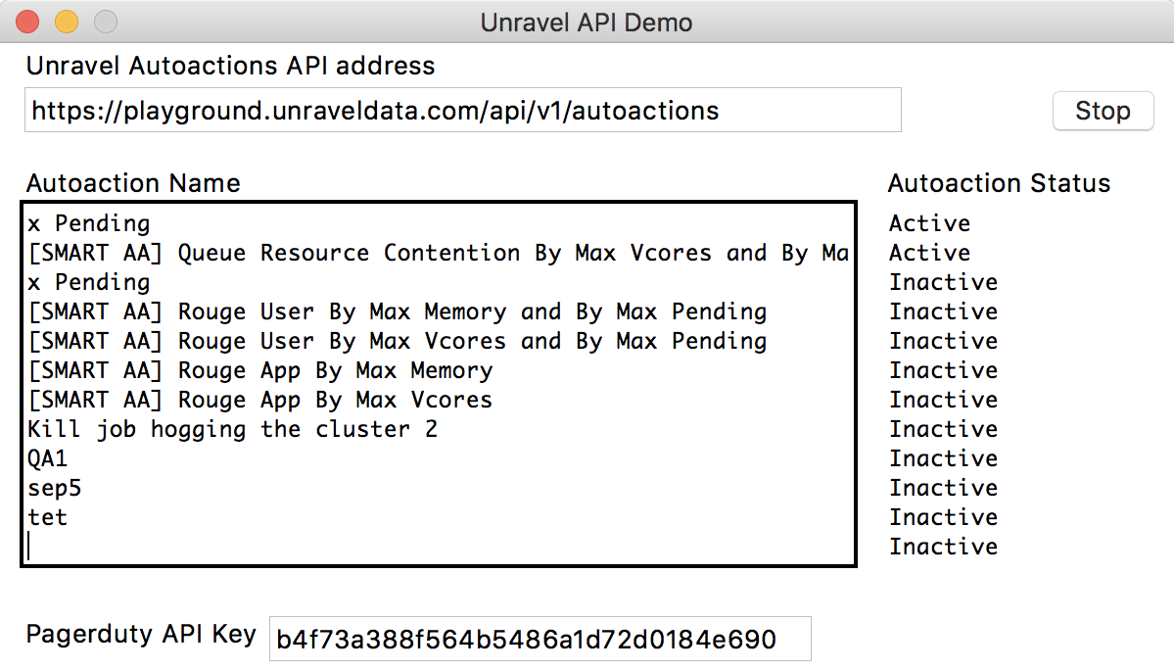This screenshot has width=1174, height=670.
Task: Click the Rouge App By Max Vcores row
Action: (x=260, y=400)
